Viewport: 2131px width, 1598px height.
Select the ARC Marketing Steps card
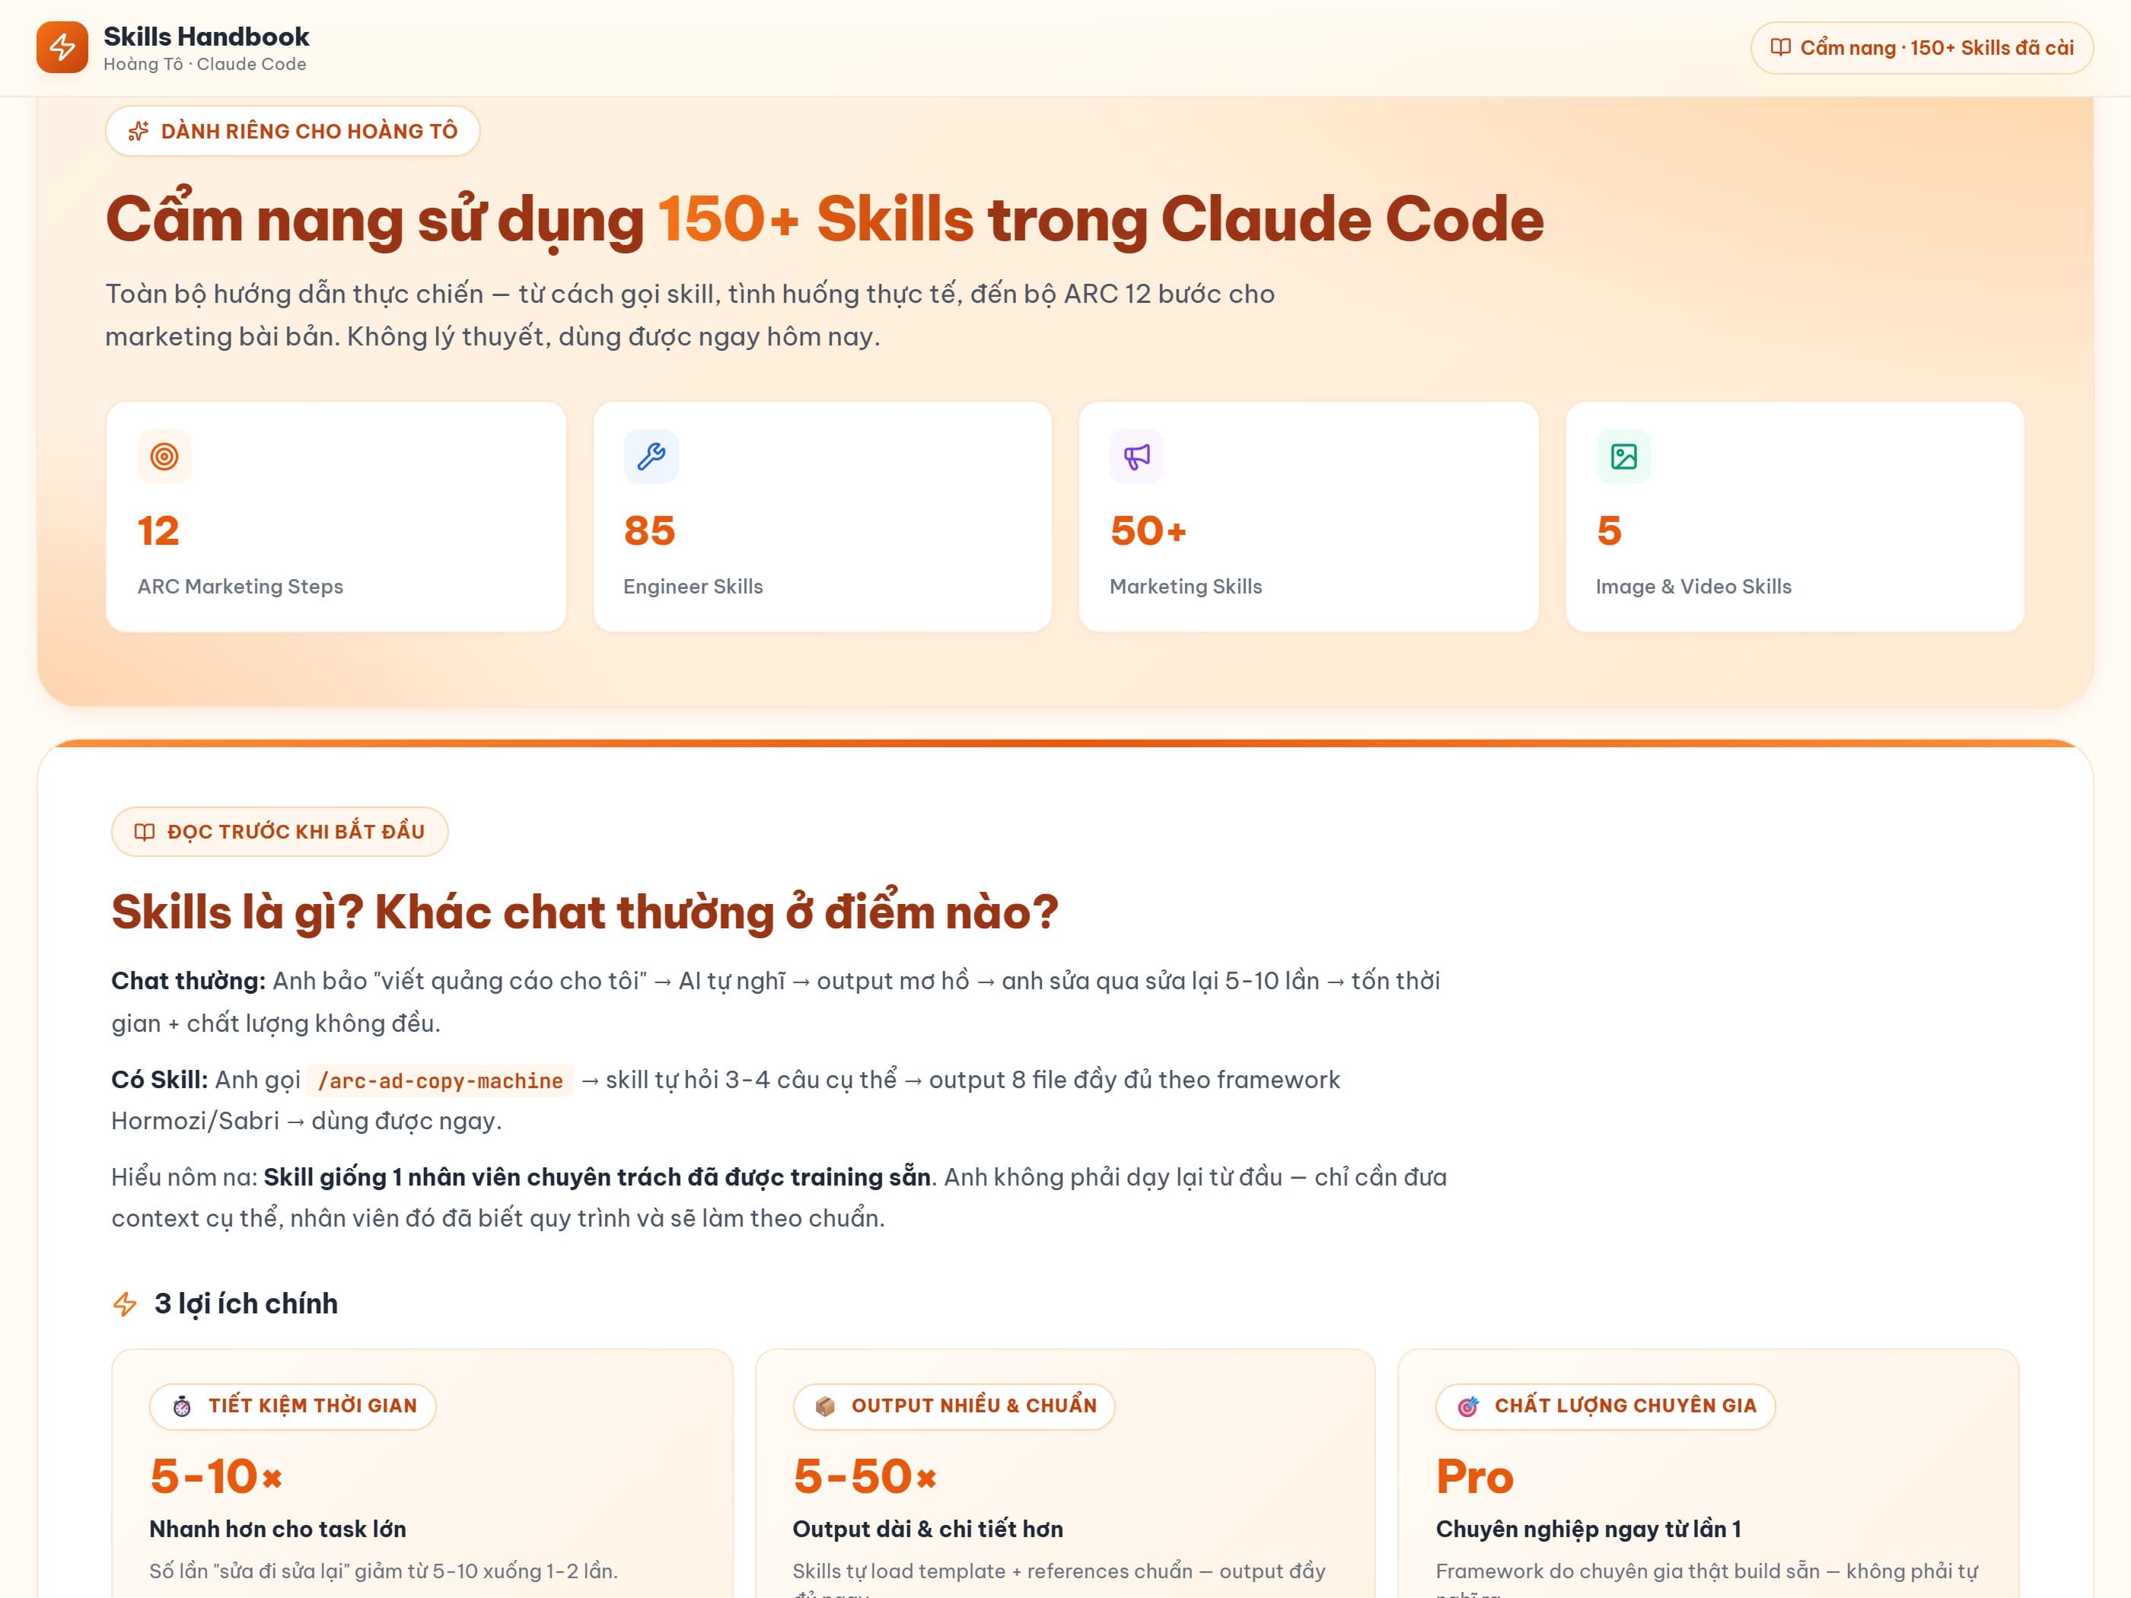[x=336, y=516]
